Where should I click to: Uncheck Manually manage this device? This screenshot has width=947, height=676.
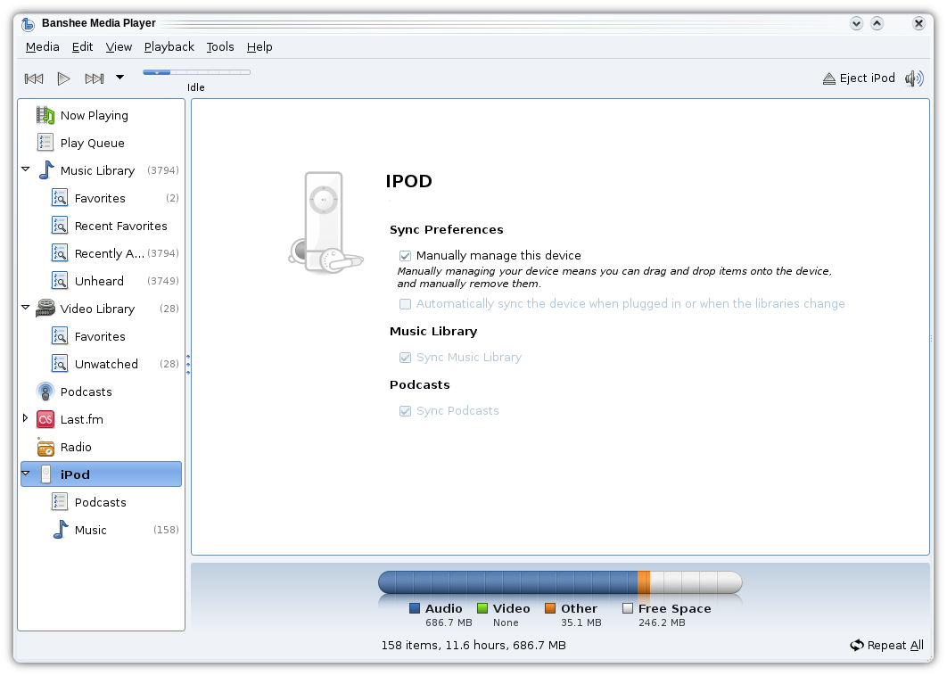[x=406, y=256]
